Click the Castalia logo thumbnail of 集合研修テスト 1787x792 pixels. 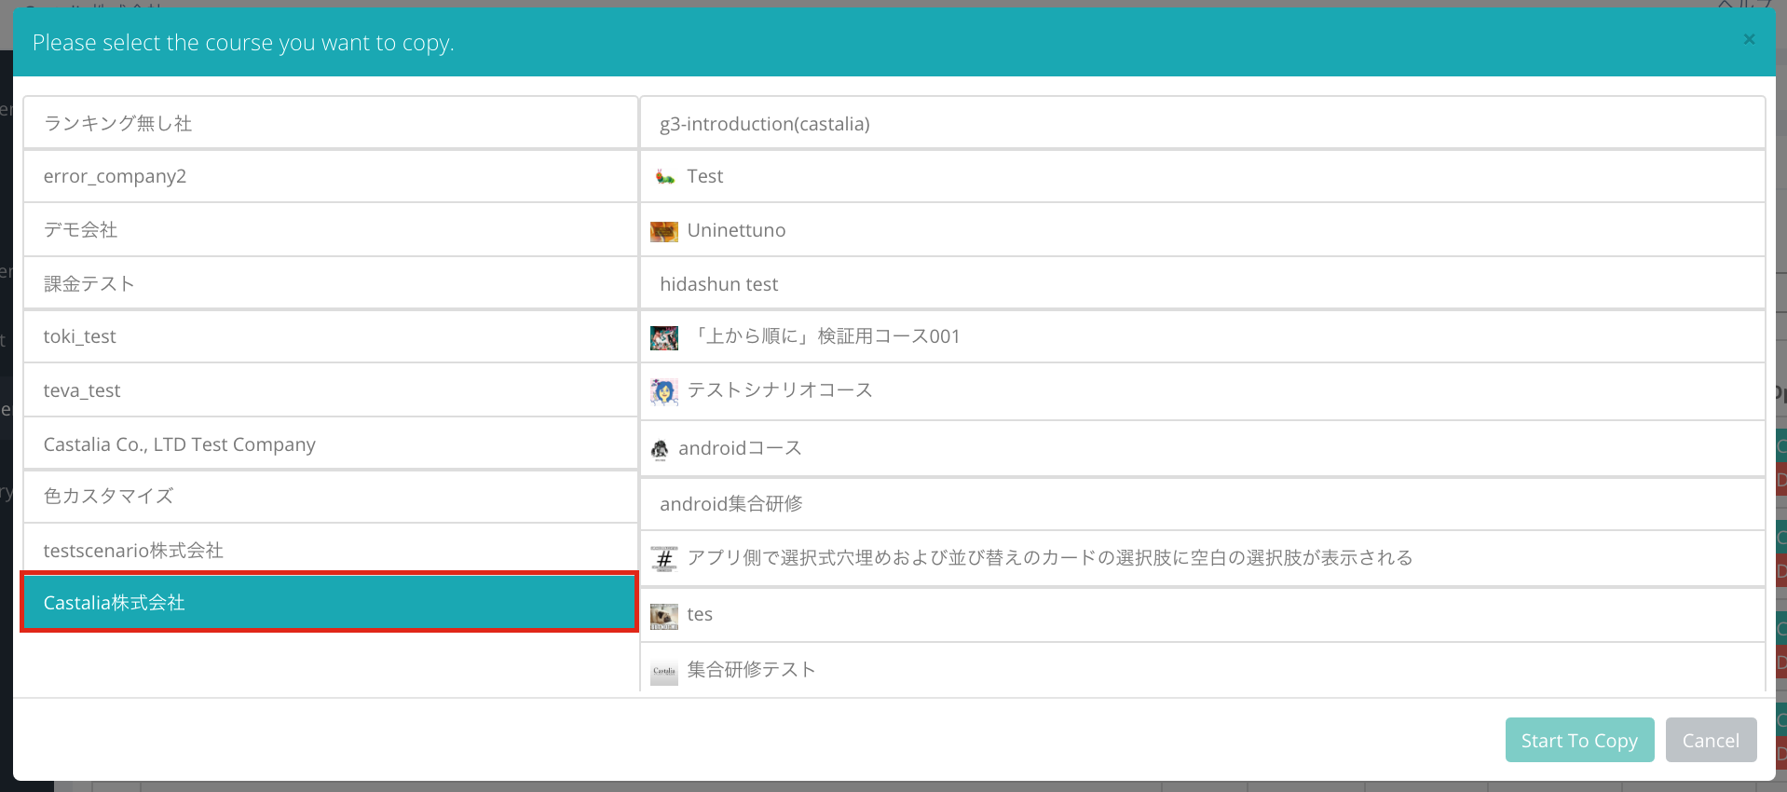pos(664,671)
